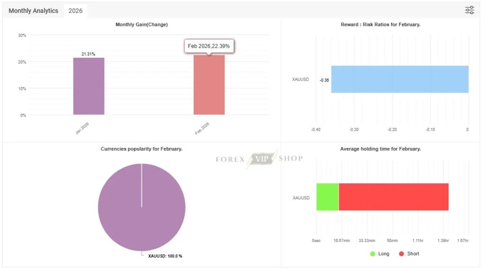Click the -0.36 reward-risk value label

[x=324, y=81]
